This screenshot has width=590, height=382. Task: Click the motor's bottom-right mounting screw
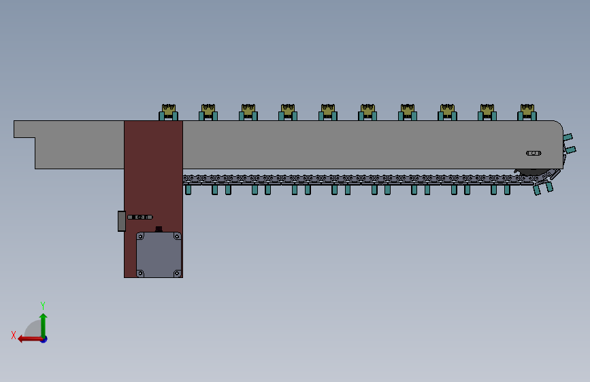pos(177,273)
